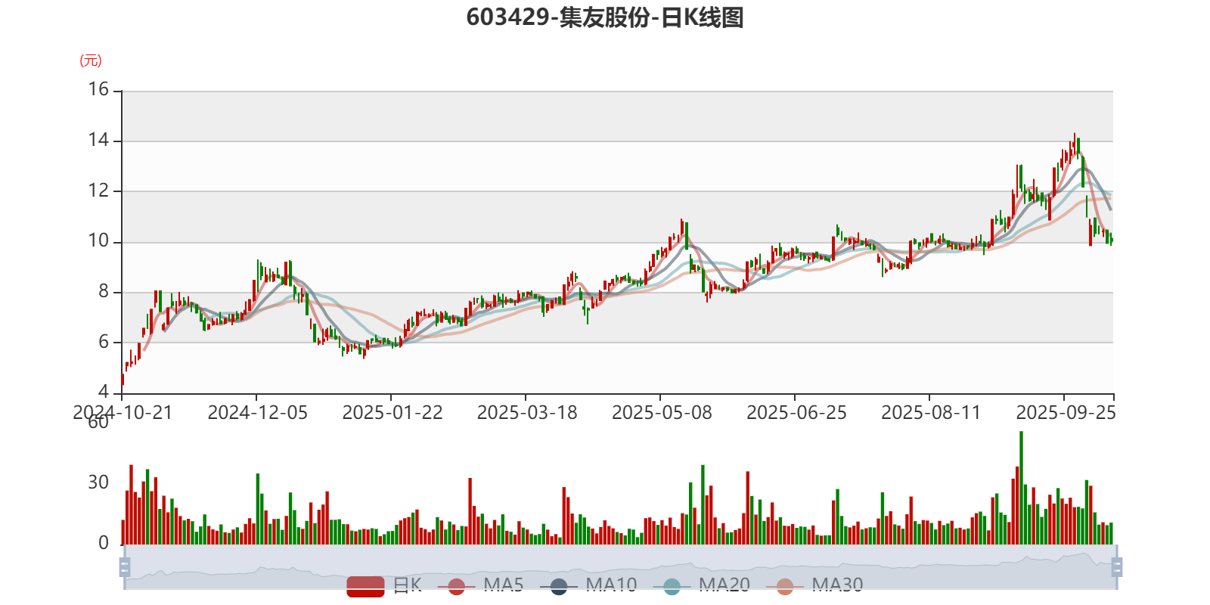Screen dimensions: 1210x605
Task: Click the 2025-01-22 date axis label
Action: 392,412
